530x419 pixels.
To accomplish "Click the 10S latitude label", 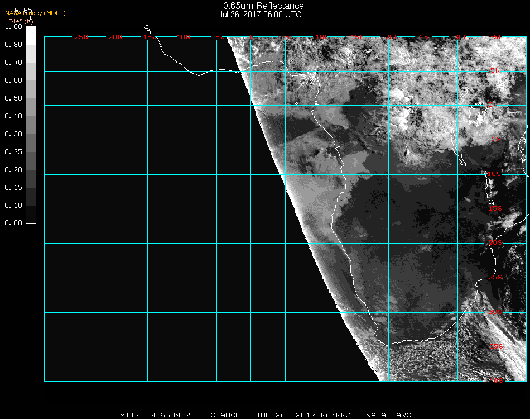I will [x=495, y=174].
